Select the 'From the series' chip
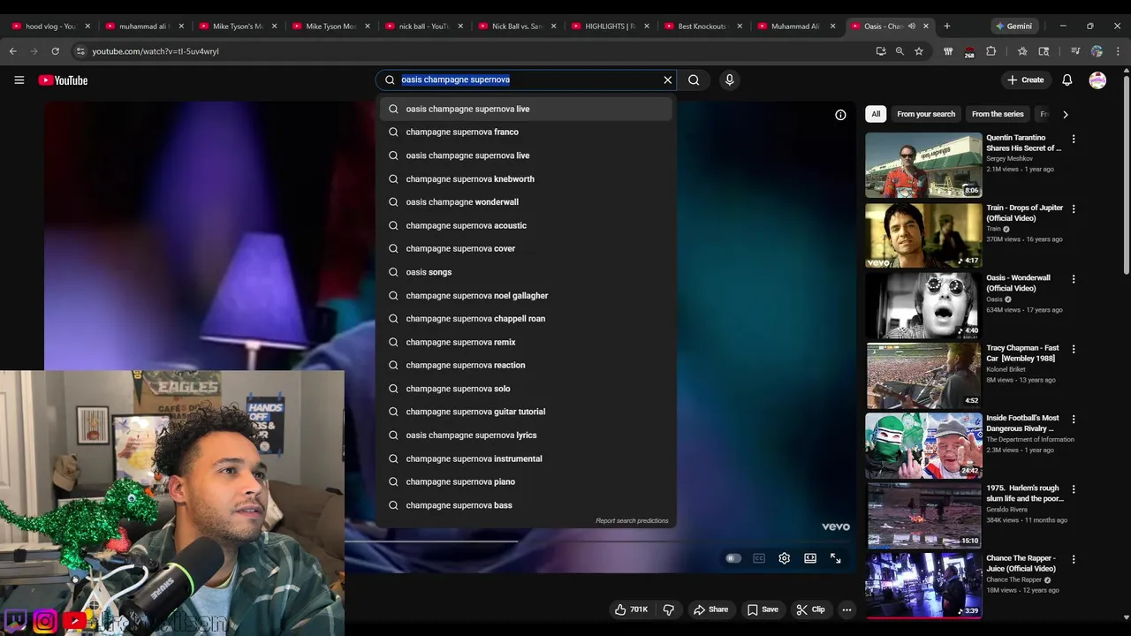Image resolution: width=1131 pixels, height=636 pixels. pyautogui.click(x=998, y=114)
